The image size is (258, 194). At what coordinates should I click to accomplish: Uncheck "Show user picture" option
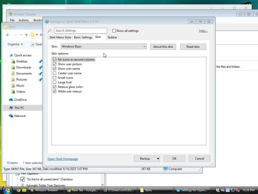54,64
